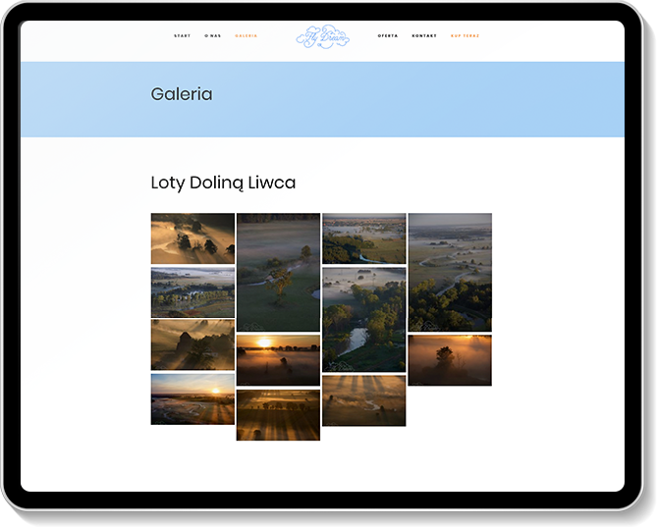Open third thumbnail in the first column

pos(192,344)
